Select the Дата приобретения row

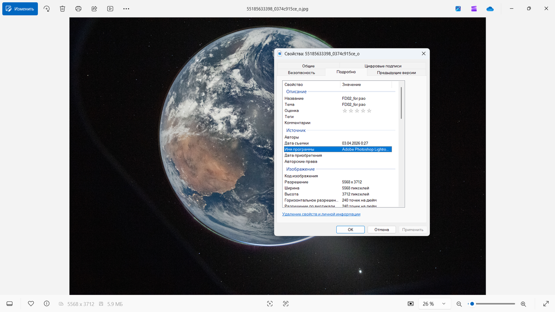pos(338,155)
